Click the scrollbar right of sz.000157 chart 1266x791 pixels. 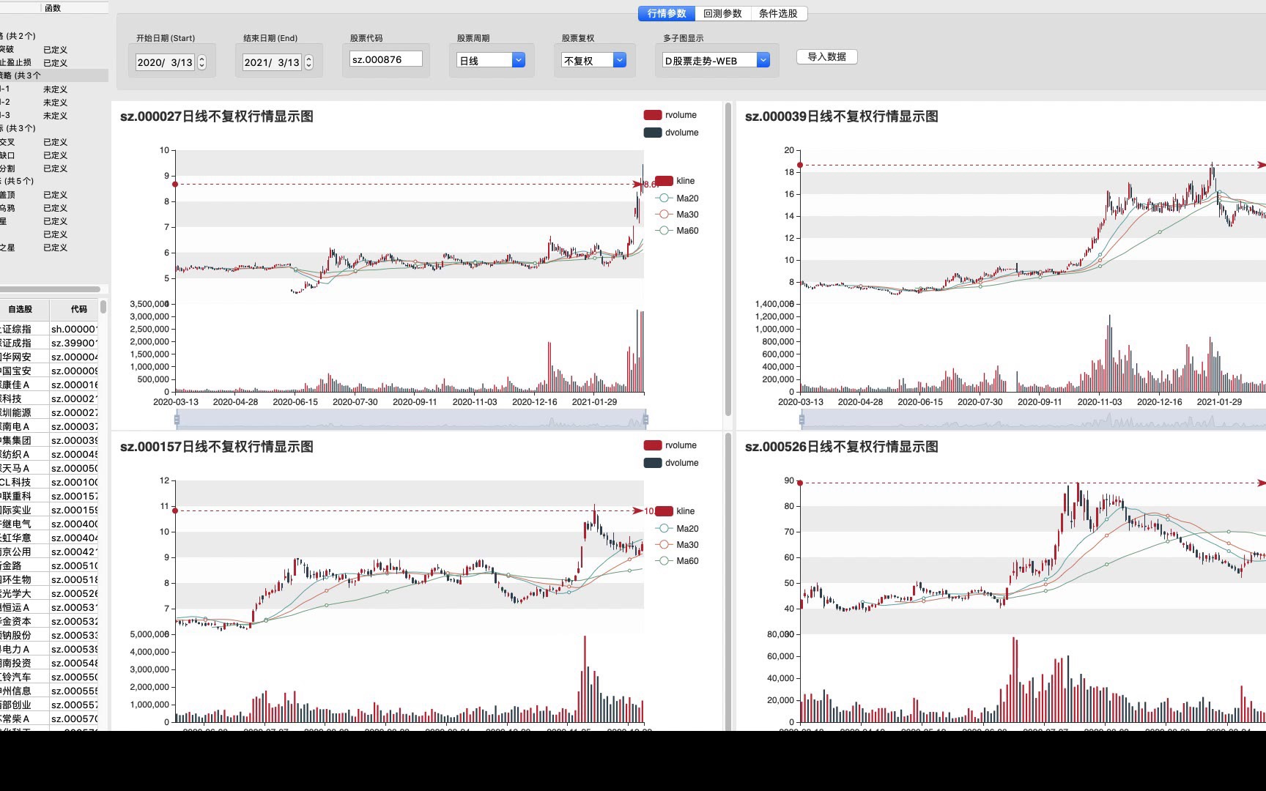pos(728,582)
